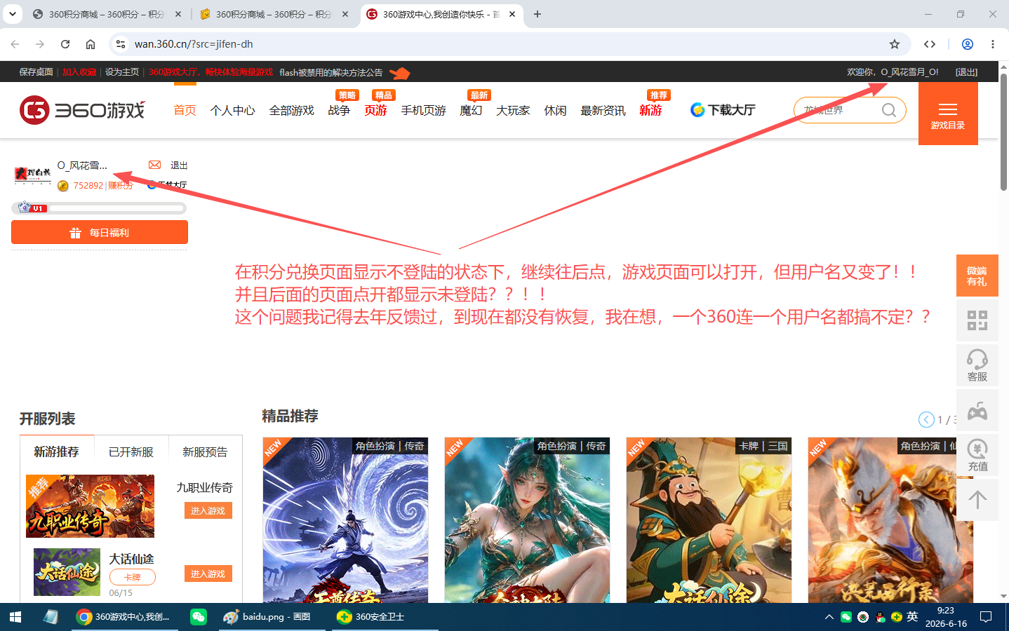Open the 卡牌 | 三国 game card
The image size is (1009, 631).
pos(709,520)
